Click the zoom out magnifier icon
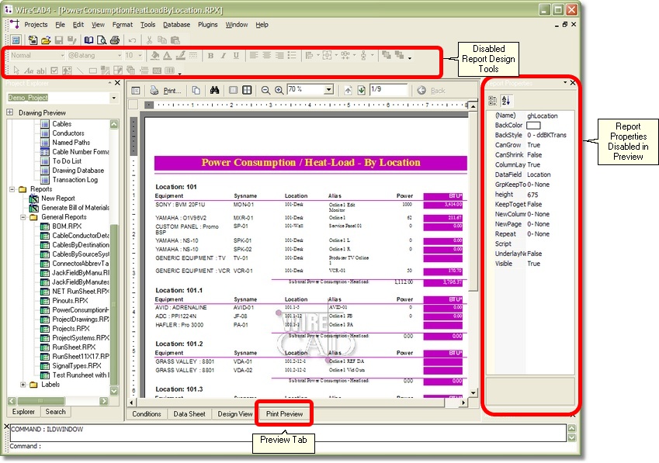Image resolution: width=659 pixels, height=463 pixels. coord(265,90)
